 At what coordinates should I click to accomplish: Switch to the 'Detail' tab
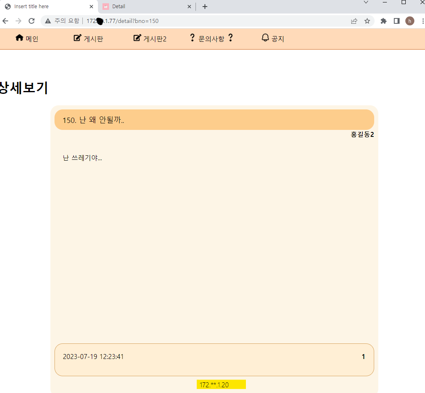146,7
